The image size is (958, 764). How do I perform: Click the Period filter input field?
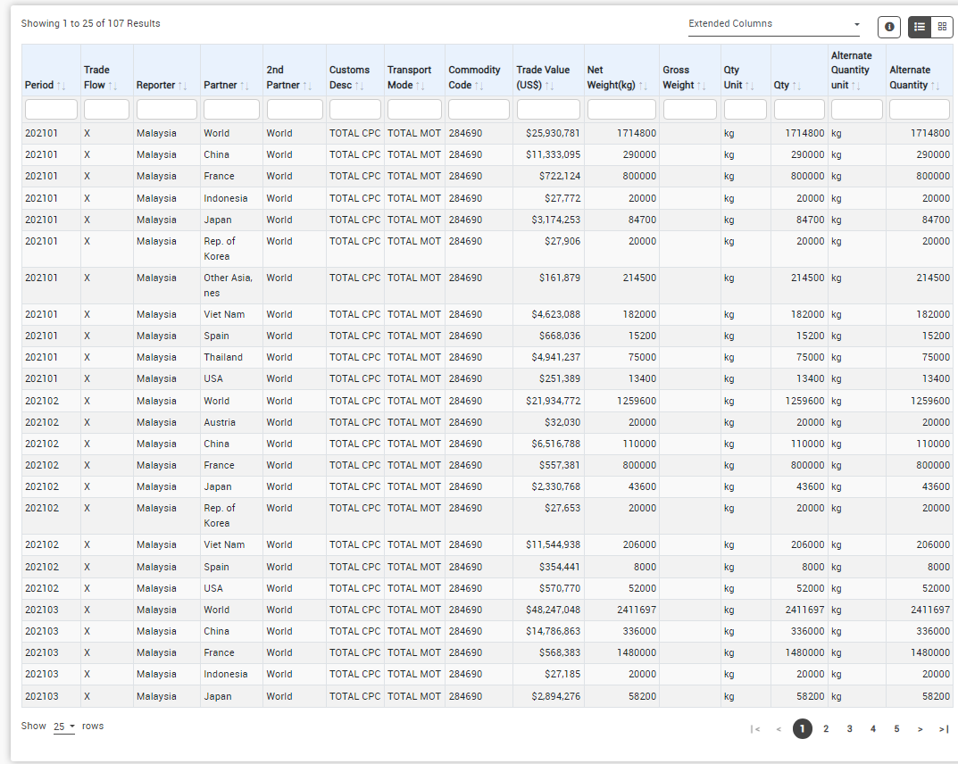click(x=52, y=110)
